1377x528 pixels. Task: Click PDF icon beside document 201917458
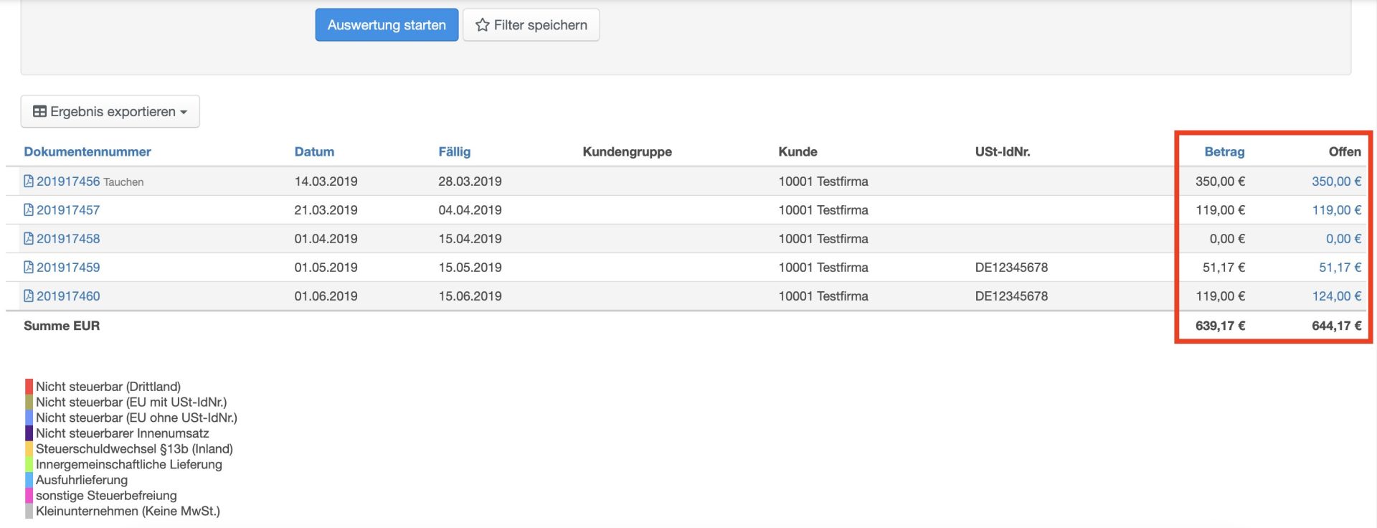pos(29,239)
